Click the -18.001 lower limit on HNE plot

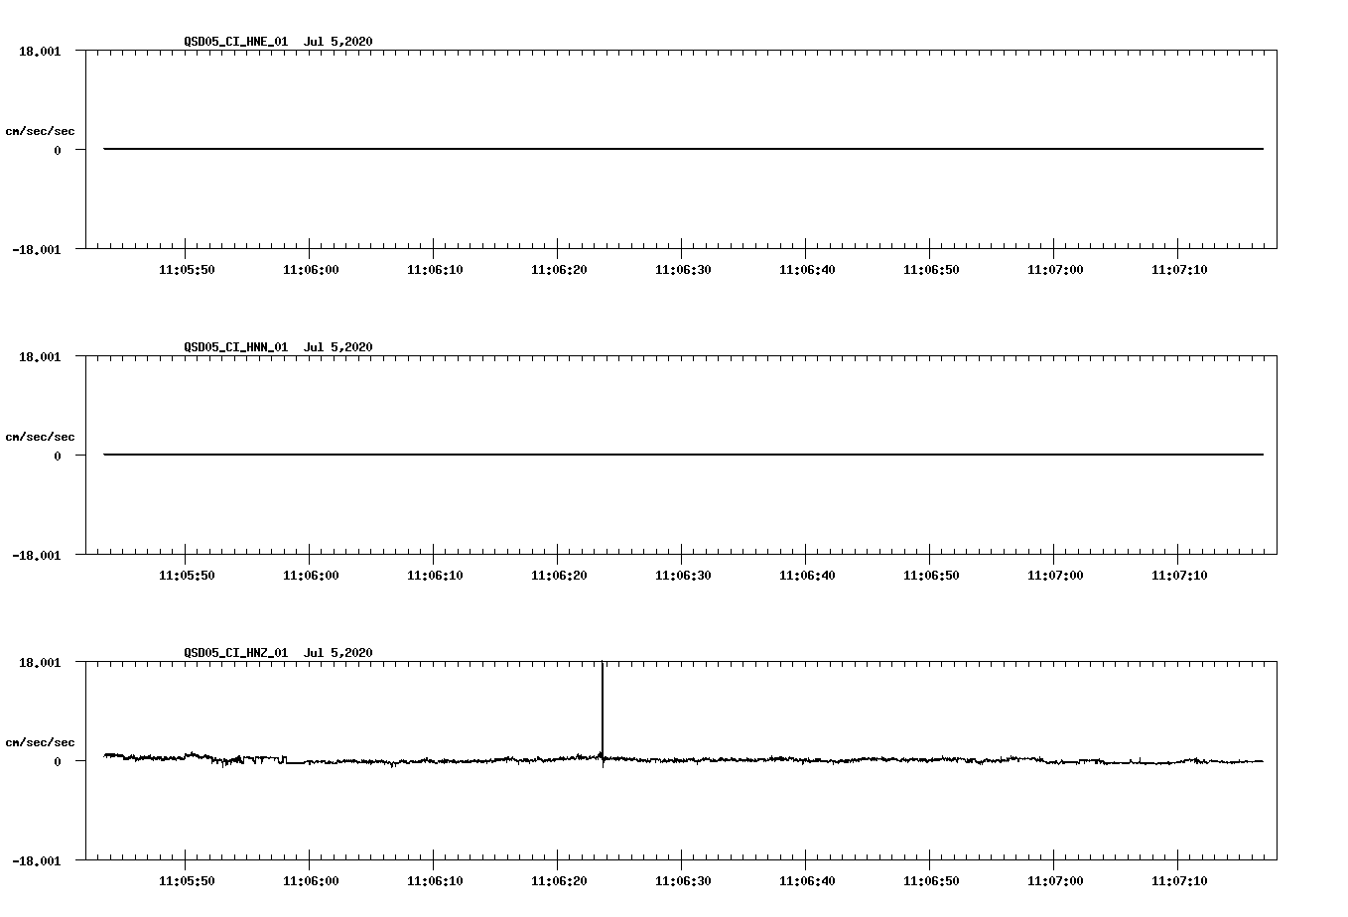[x=36, y=250]
